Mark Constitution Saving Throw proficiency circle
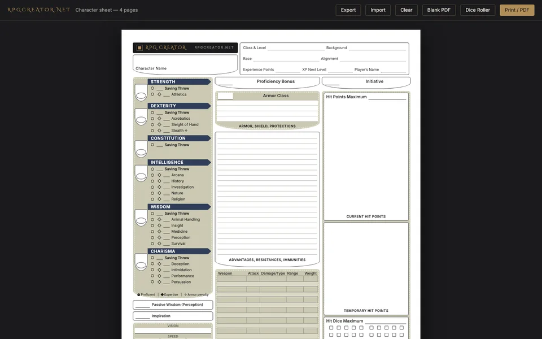This screenshot has height=339, width=542. 152,145
